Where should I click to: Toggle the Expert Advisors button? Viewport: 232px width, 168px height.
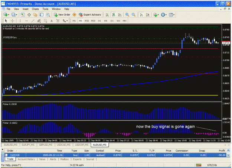pyautogui.click(x=90, y=14)
